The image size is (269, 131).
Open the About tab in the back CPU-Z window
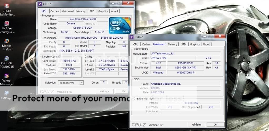pyautogui.click(x=114, y=11)
